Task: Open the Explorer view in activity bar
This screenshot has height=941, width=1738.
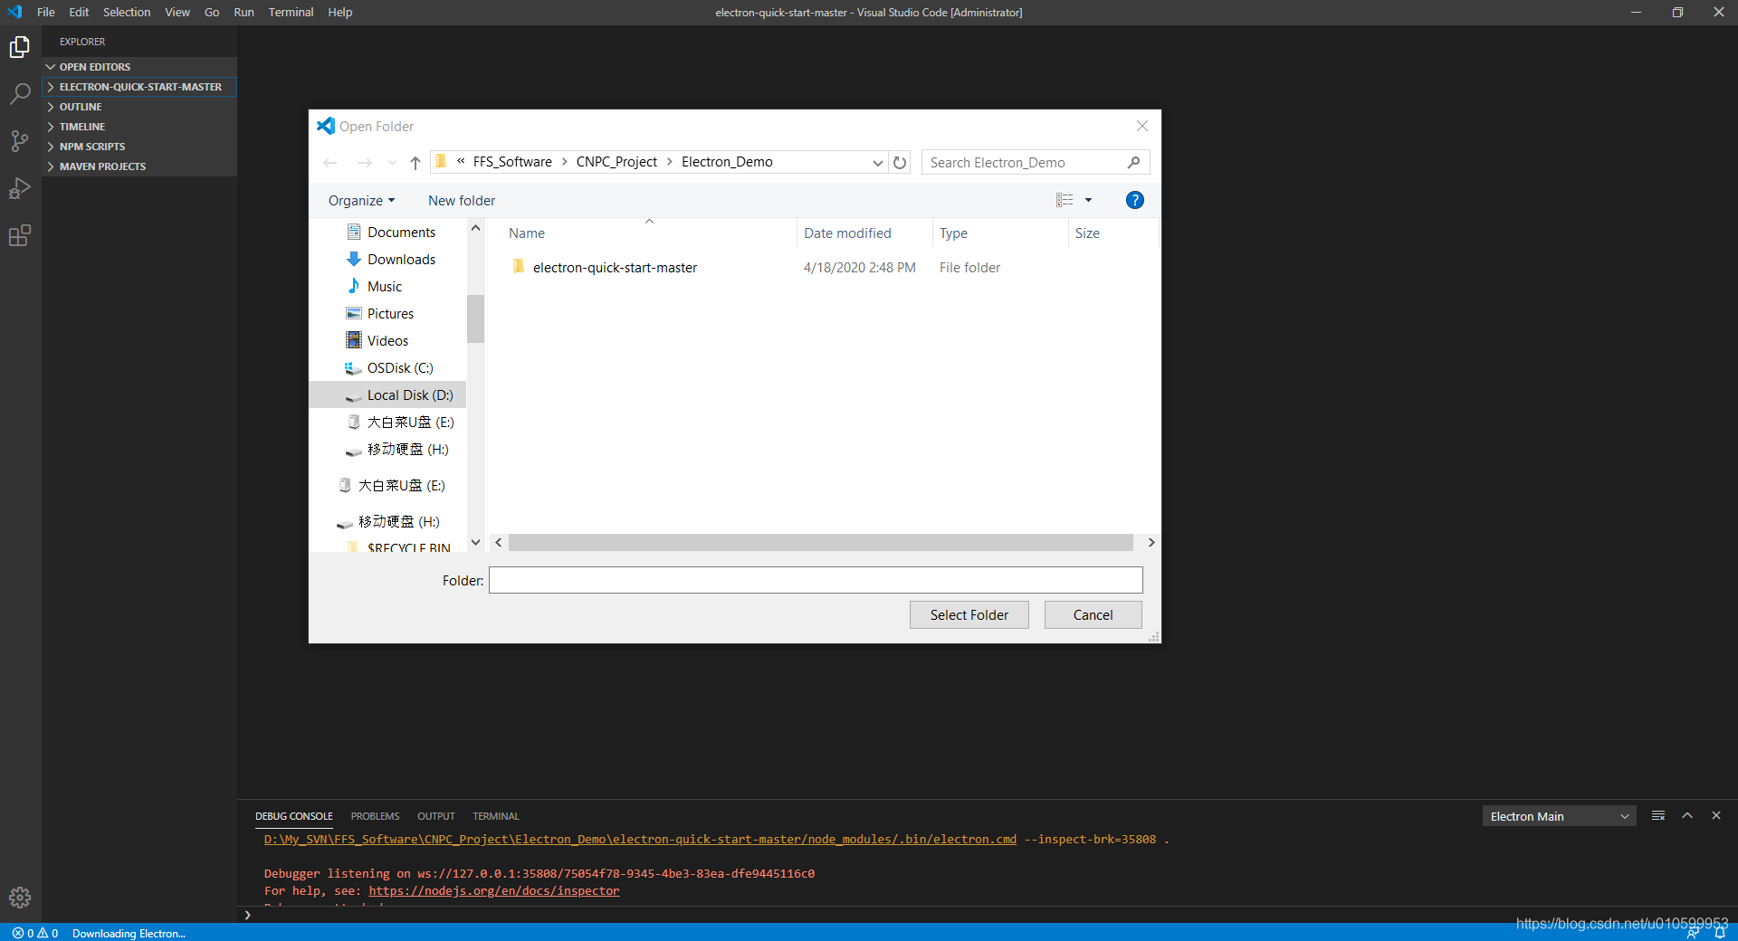Action: [20, 47]
